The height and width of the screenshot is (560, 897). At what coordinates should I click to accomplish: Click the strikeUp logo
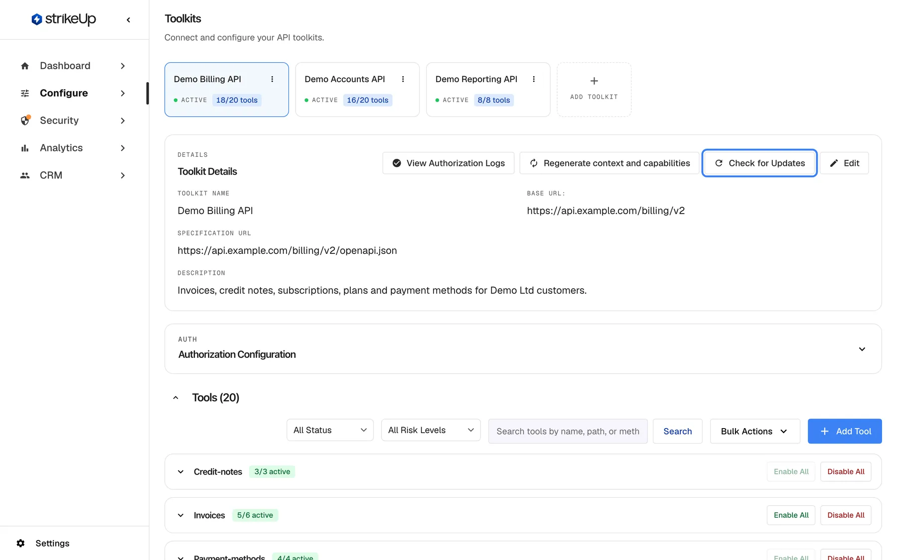64,19
